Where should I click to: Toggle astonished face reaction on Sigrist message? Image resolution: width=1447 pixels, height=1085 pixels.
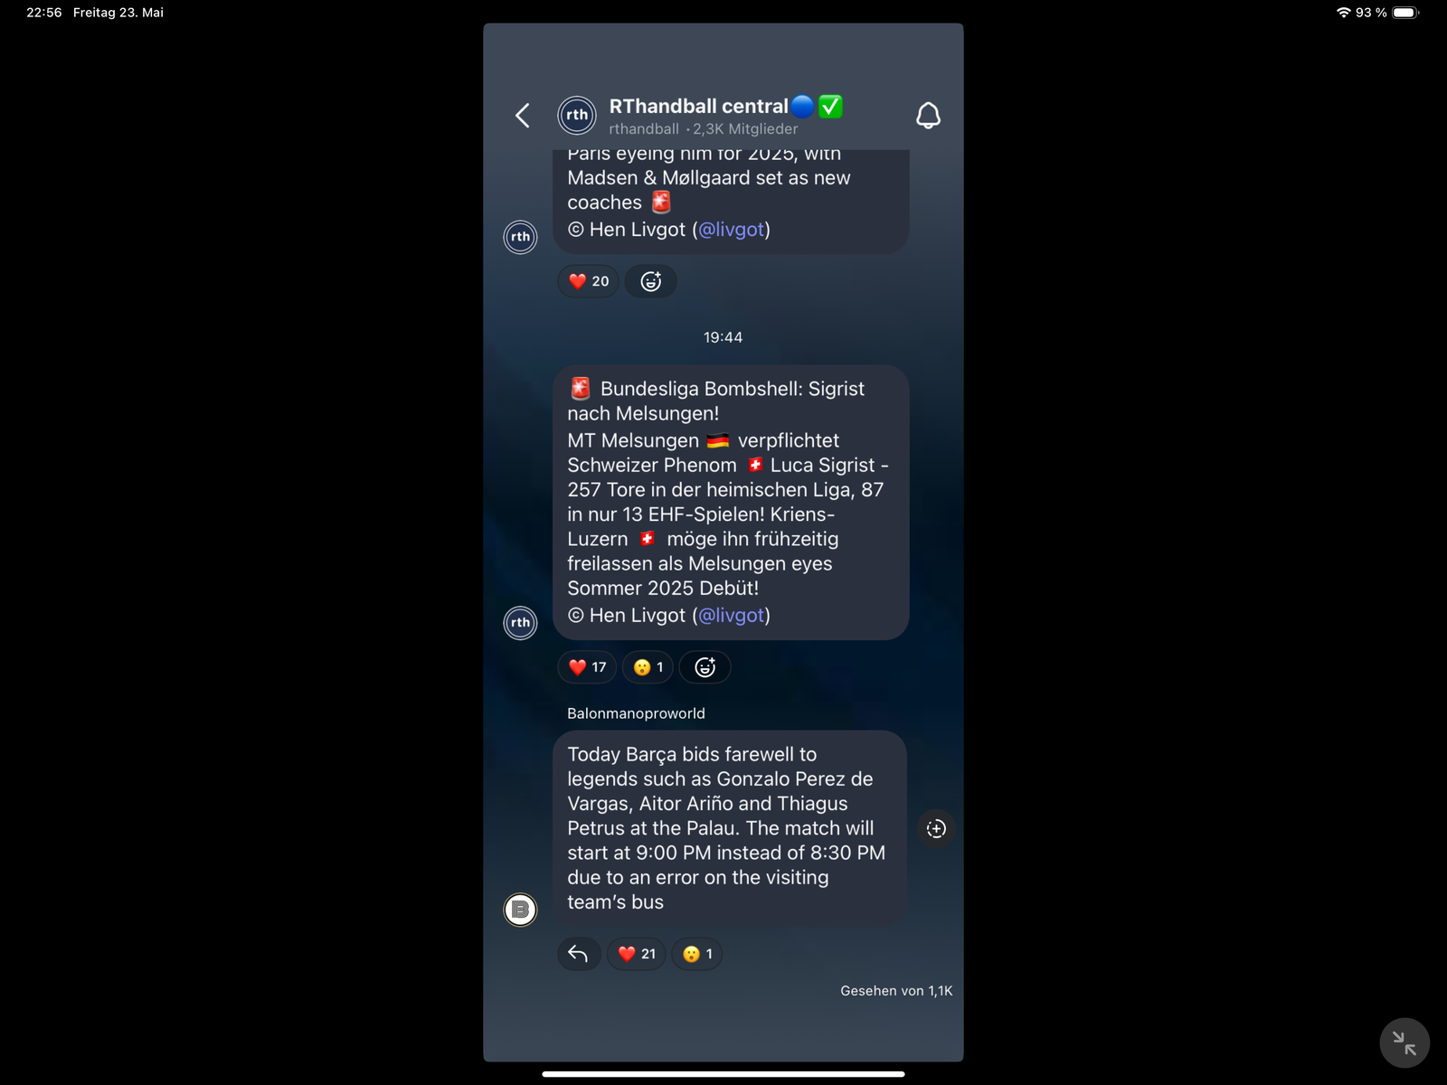click(x=648, y=667)
